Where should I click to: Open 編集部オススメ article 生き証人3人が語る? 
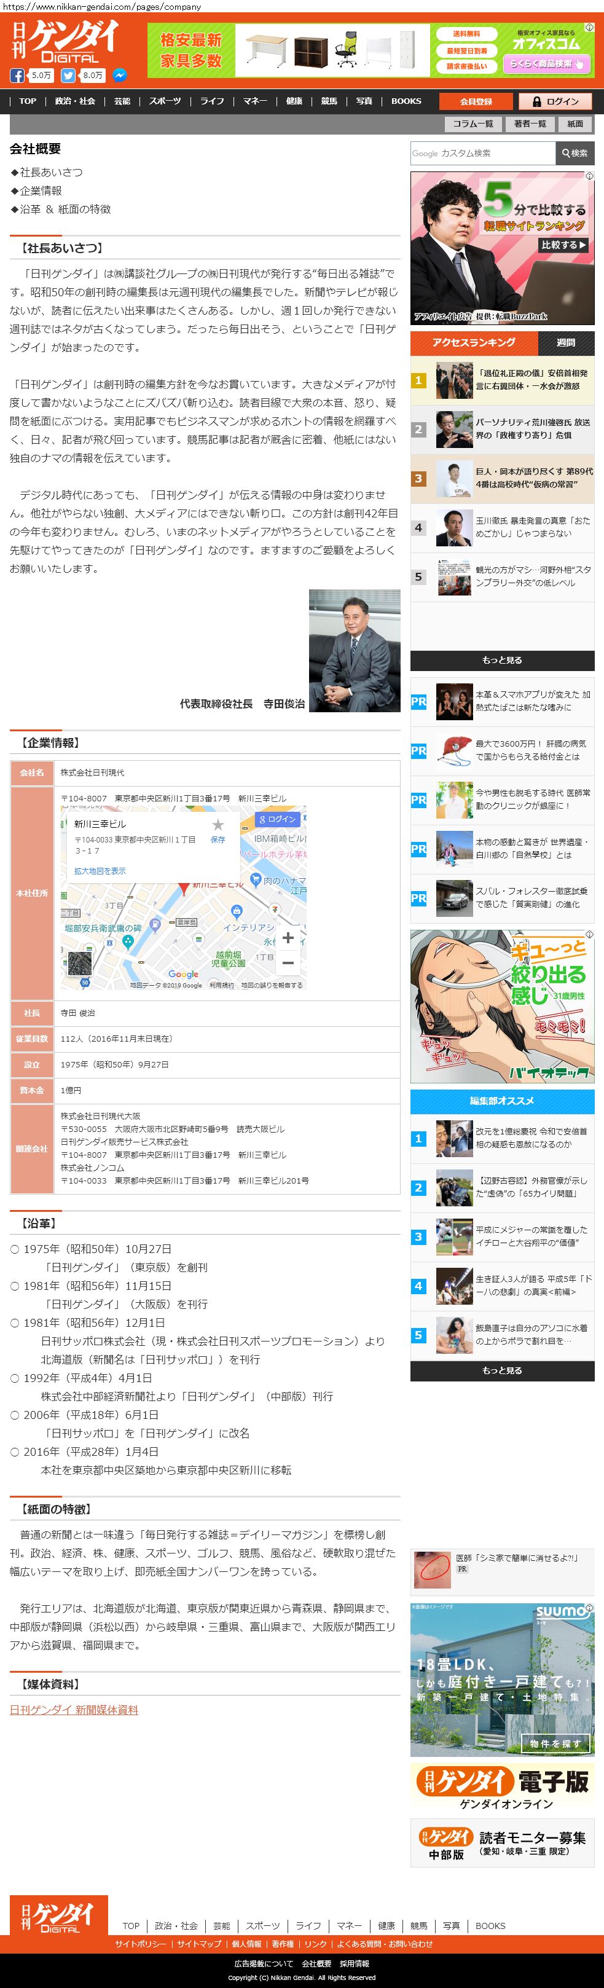(x=502, y=1286)
